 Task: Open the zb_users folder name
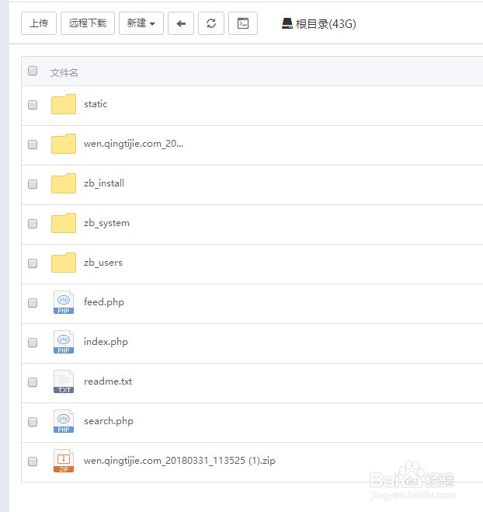pos(103,263)
